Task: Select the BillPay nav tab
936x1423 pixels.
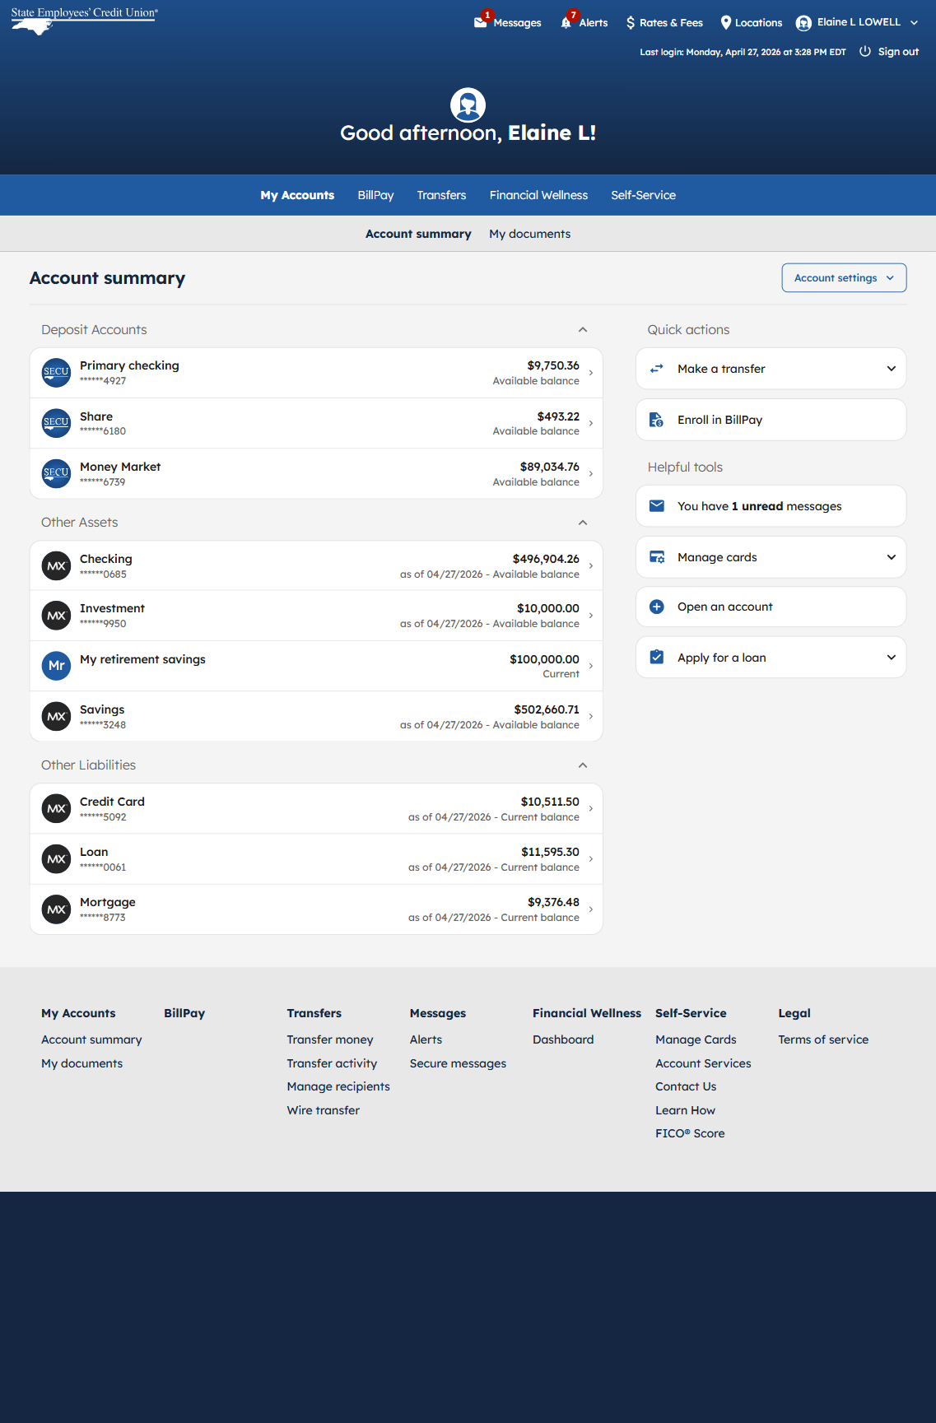Action: click(x=375, y=195)
